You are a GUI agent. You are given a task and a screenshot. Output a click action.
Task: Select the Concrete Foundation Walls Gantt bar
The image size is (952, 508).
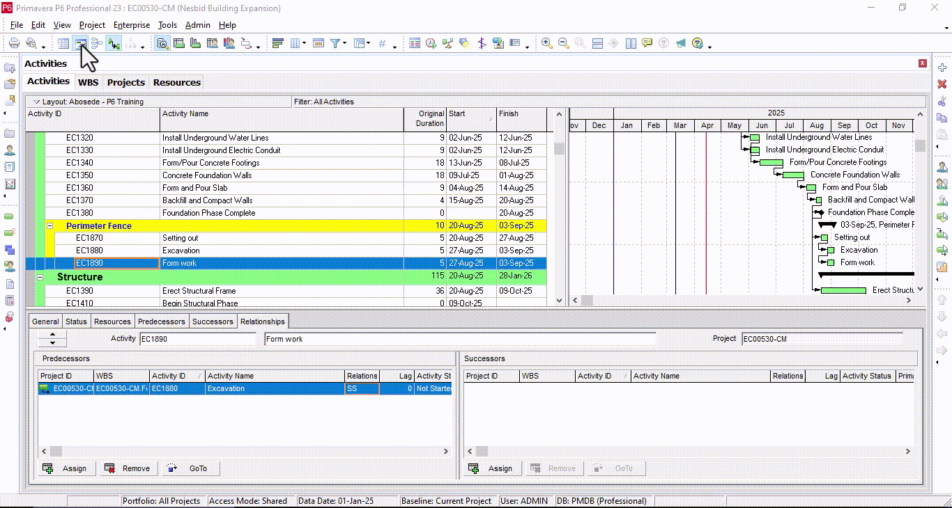point(793,175)
